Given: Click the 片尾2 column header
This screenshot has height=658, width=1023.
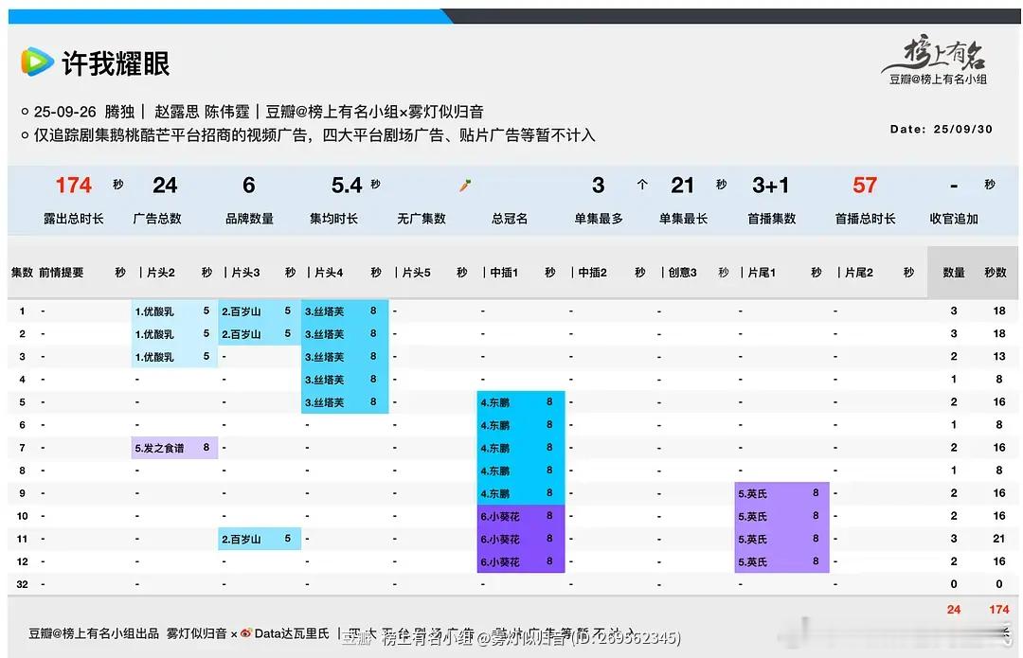Looking at the screenshot, I should 859,273.
